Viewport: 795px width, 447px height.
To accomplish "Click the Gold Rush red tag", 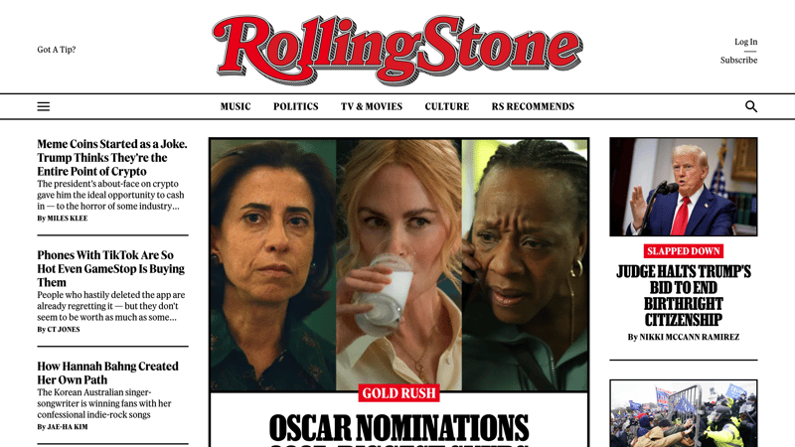I will [x=399, y=392].
